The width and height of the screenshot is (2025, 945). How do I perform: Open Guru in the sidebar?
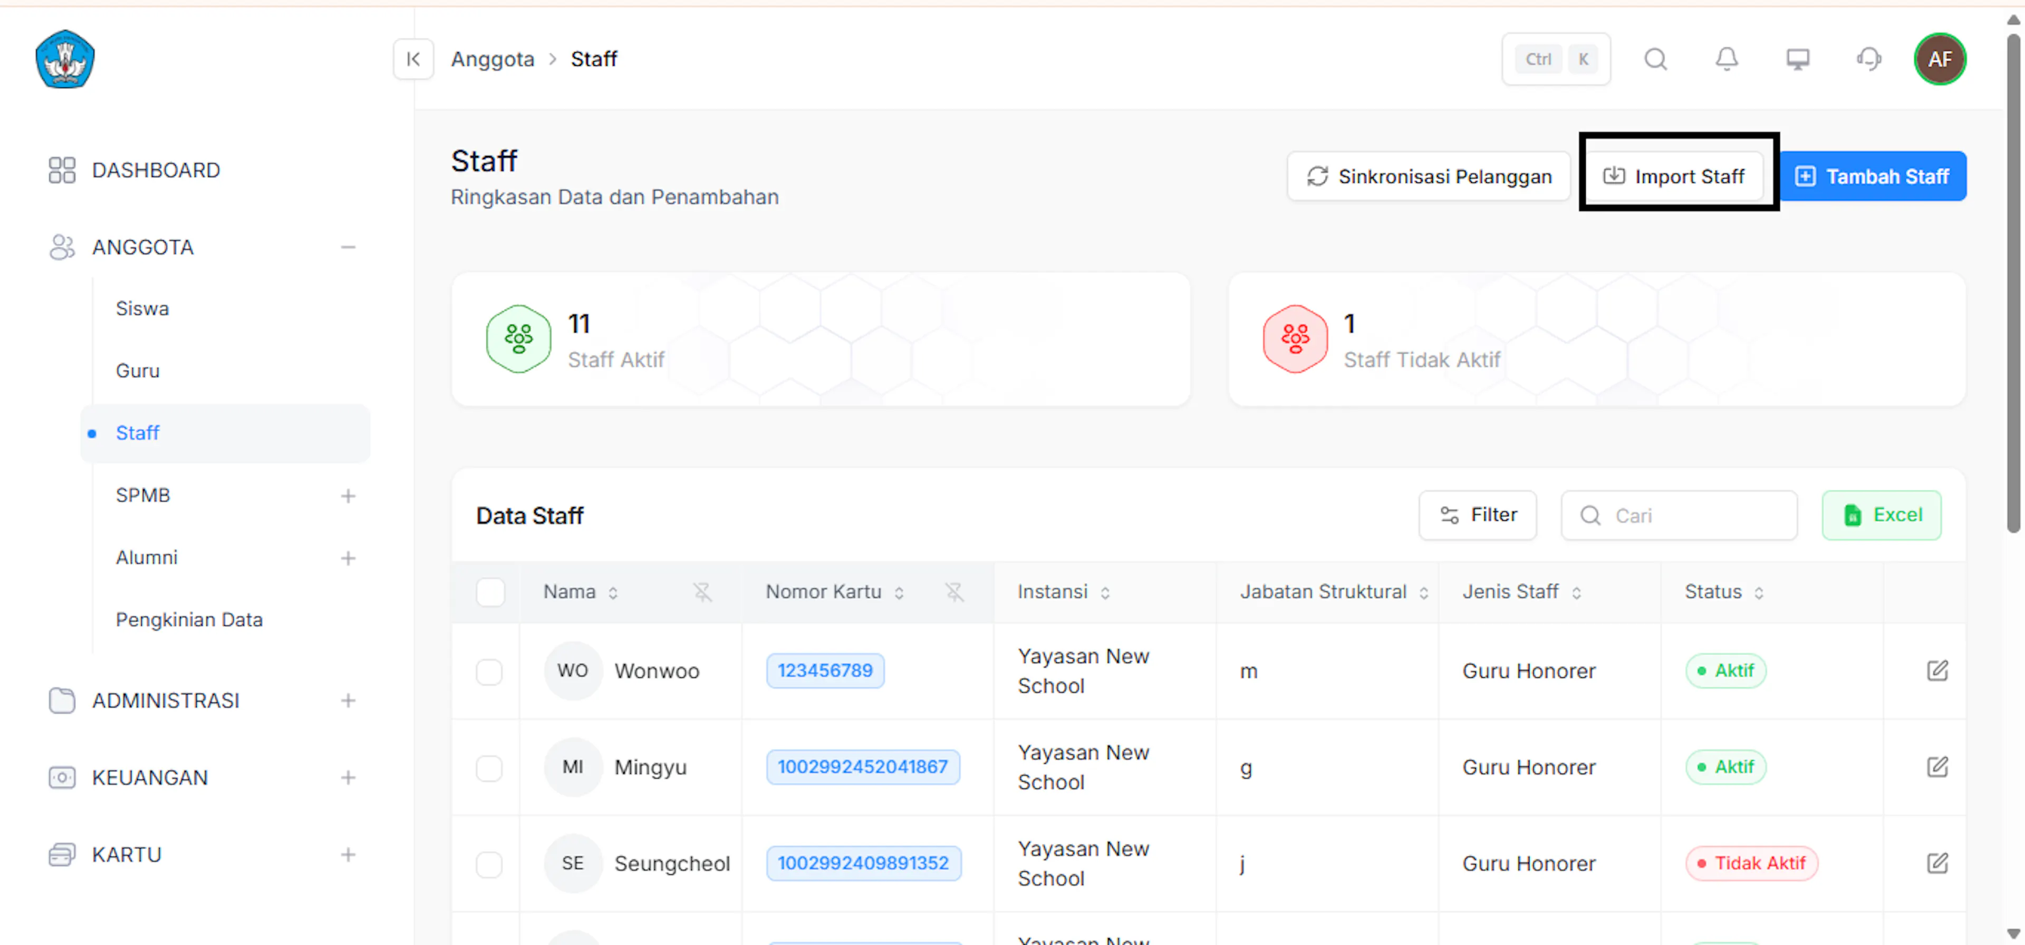click(138, 371)
